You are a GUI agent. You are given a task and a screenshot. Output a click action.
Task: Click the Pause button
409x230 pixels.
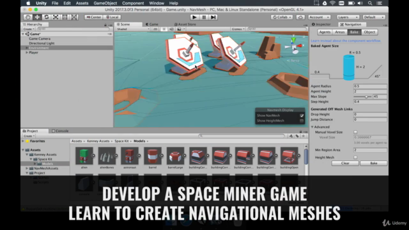[204, 17]
